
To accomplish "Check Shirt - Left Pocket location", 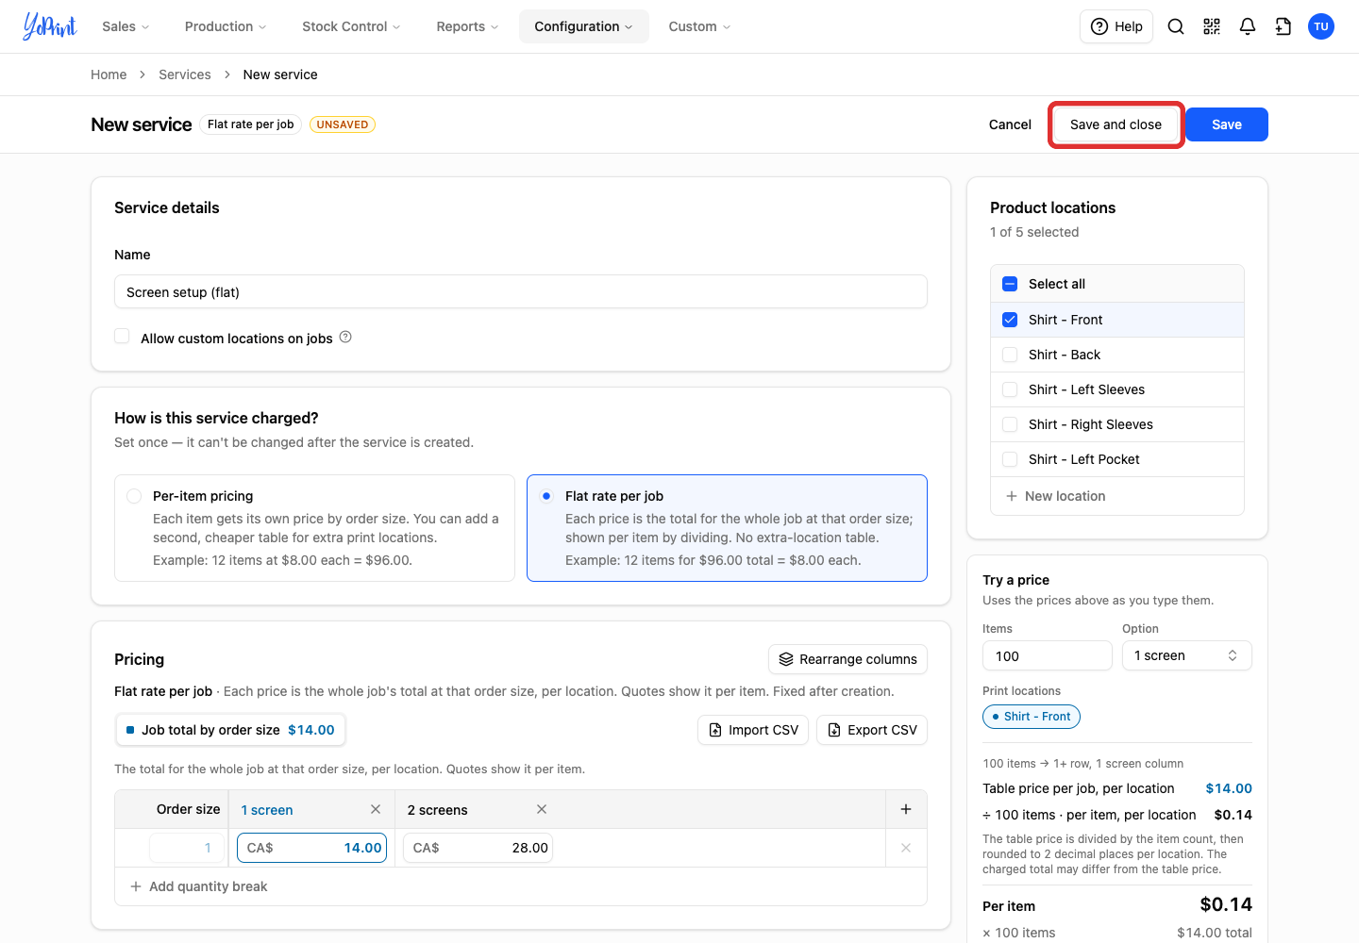I will click(1010, 459).
